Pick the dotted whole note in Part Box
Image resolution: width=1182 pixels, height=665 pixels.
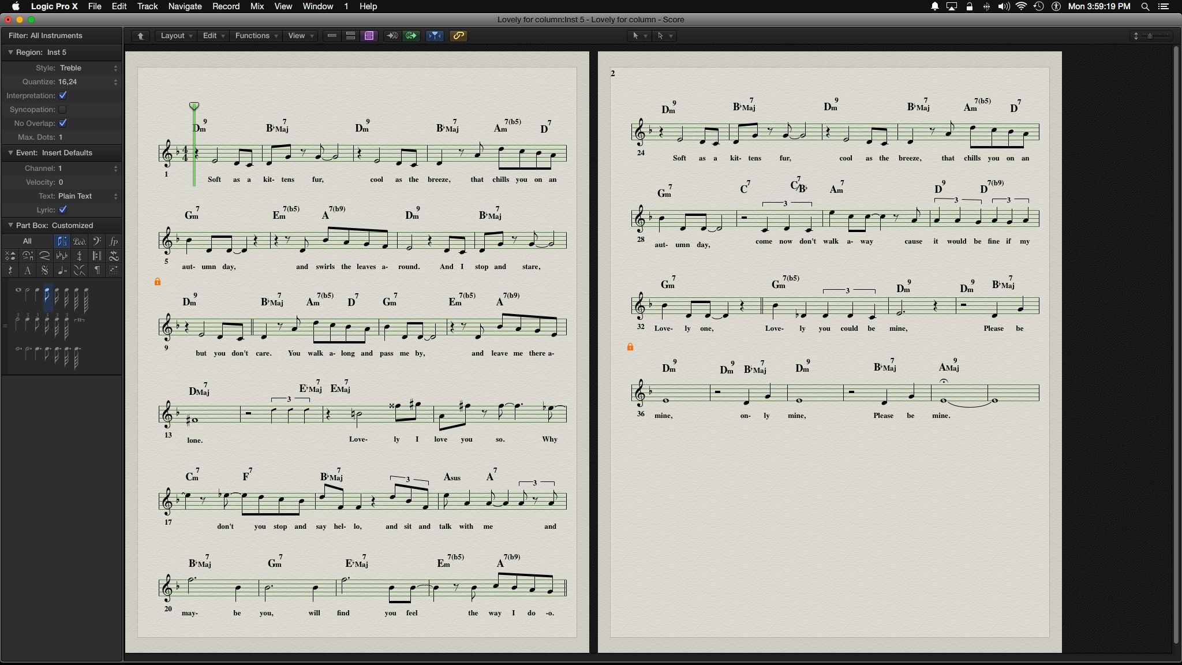[18, 349]
